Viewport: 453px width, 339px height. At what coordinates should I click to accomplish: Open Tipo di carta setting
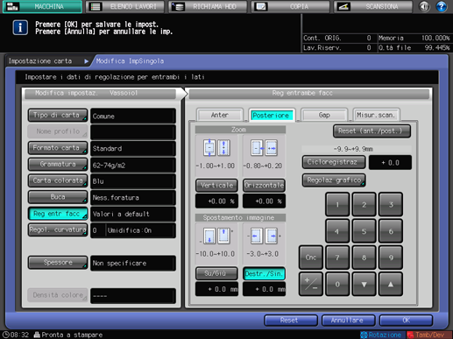click(x=58, y=115)
